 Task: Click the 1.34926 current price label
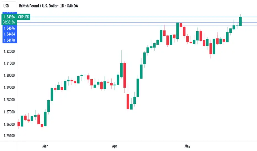coord(9,17)
